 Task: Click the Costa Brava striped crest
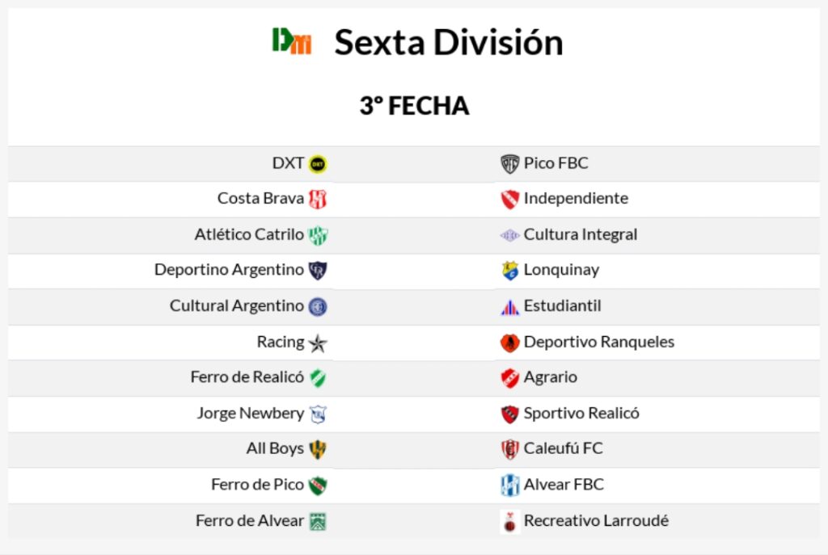(x=318, y=200)
